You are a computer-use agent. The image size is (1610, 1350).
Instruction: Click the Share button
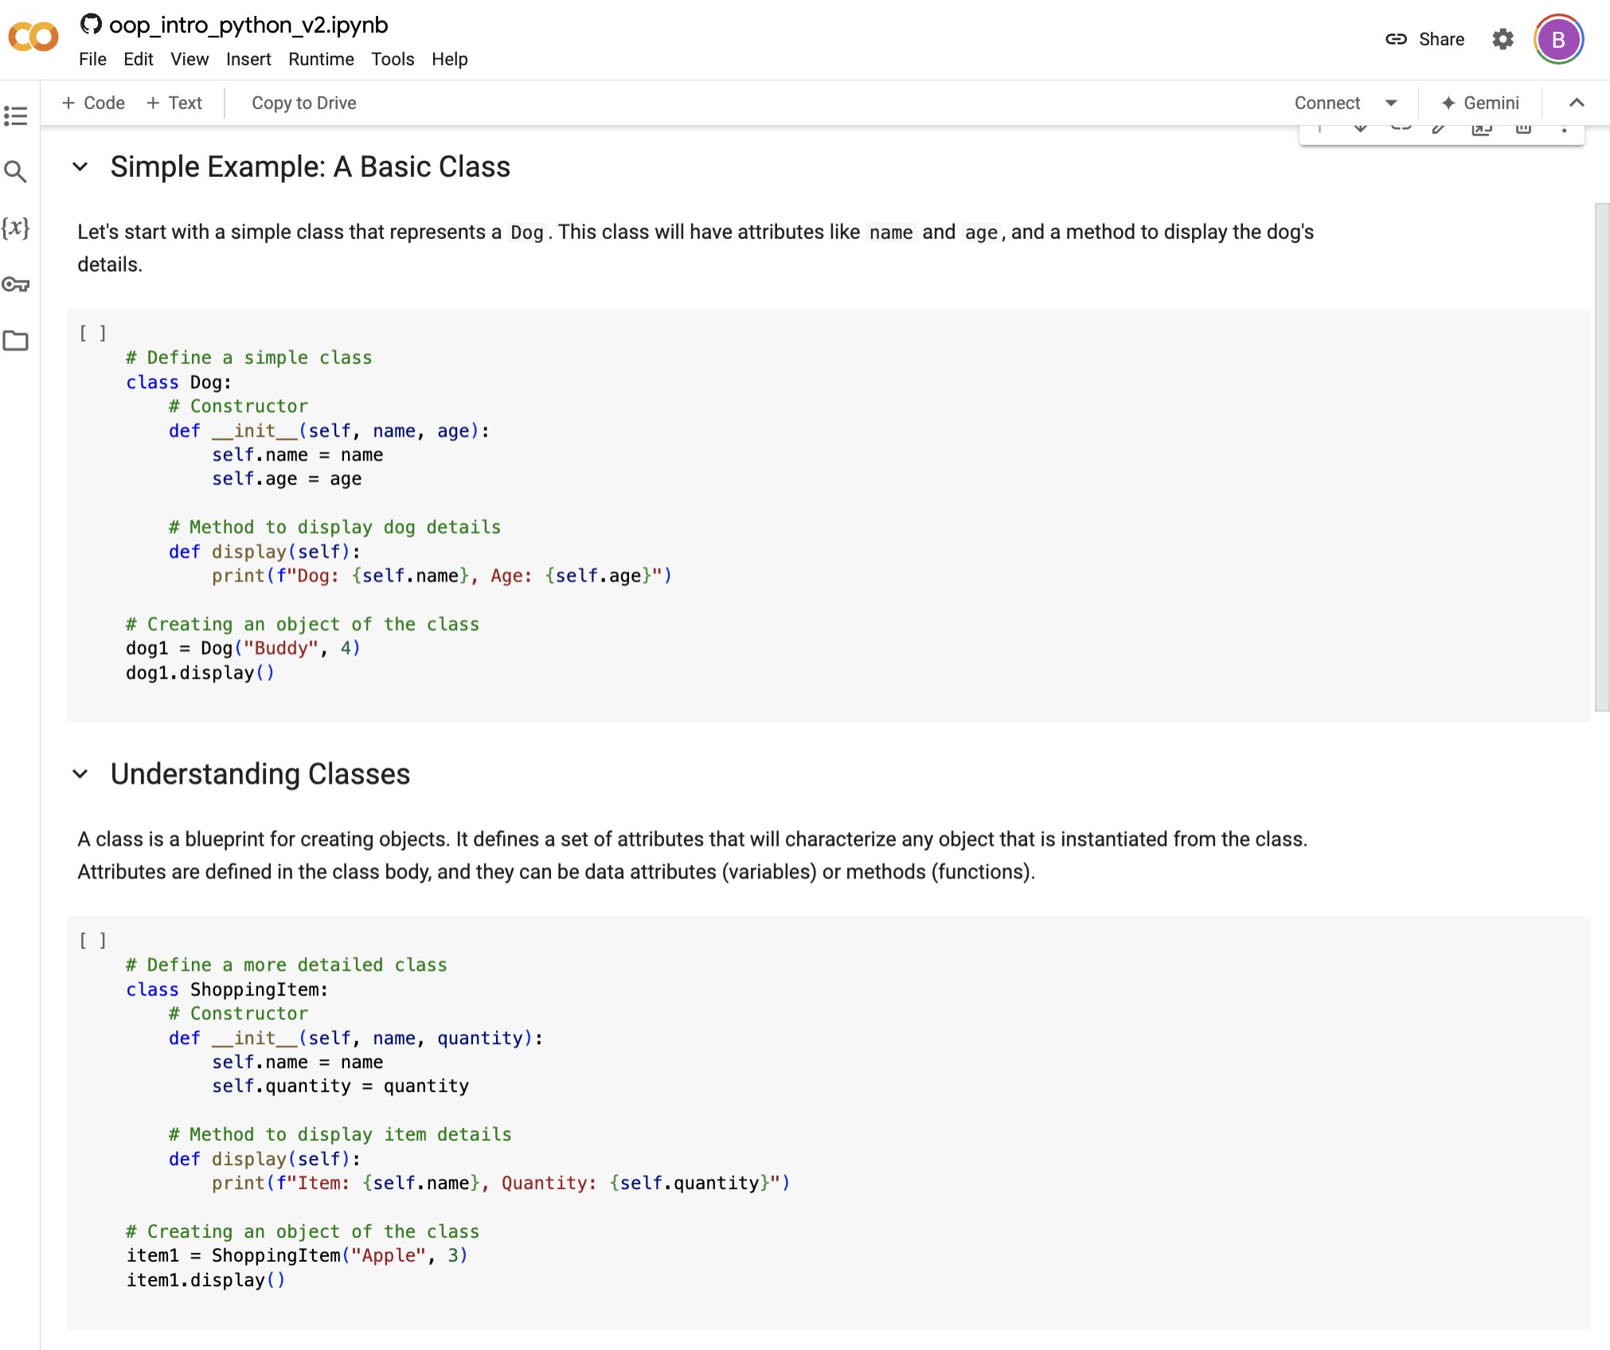click(1440, 39)
